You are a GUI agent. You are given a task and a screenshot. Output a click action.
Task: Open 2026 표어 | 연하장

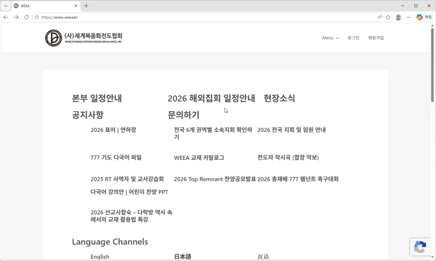(x=113, y=130)
